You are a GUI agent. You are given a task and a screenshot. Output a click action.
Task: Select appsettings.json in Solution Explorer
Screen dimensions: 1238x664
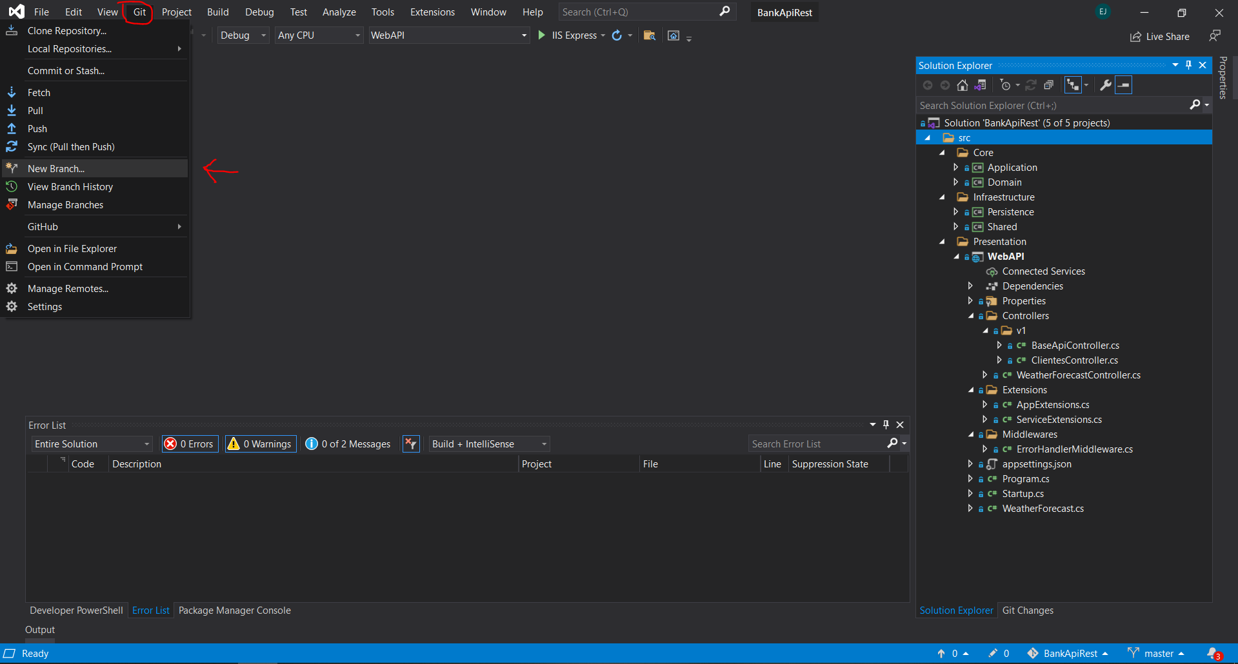[x=1037, y=464]
